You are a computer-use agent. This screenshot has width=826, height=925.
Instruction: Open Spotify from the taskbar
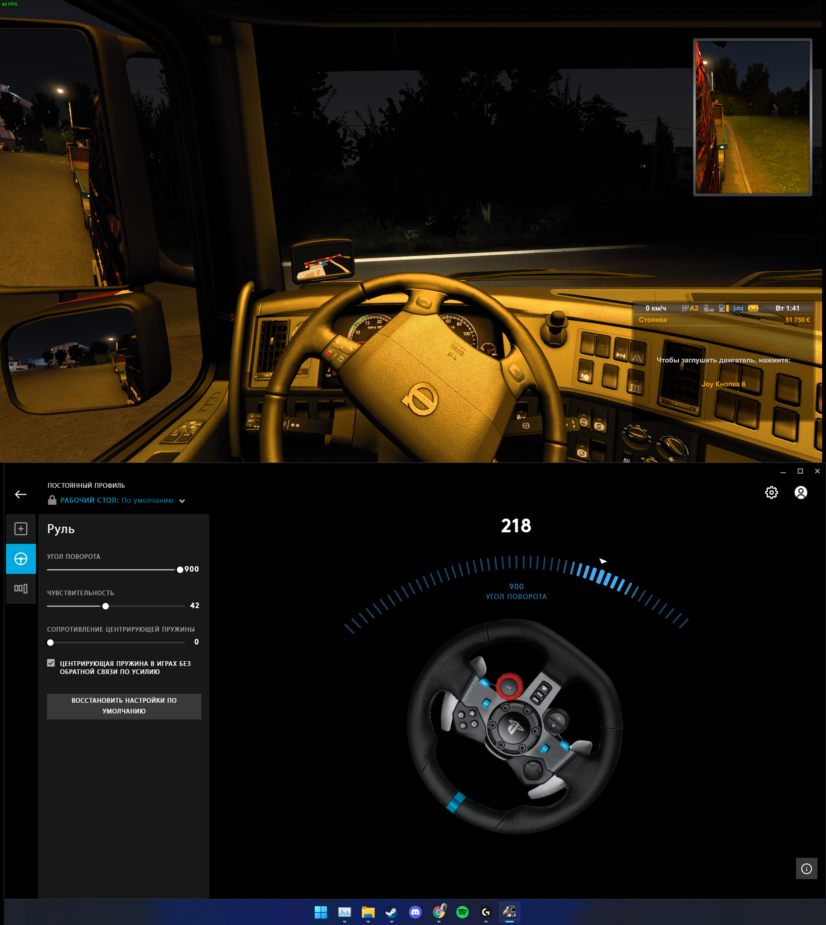[462, 912]
